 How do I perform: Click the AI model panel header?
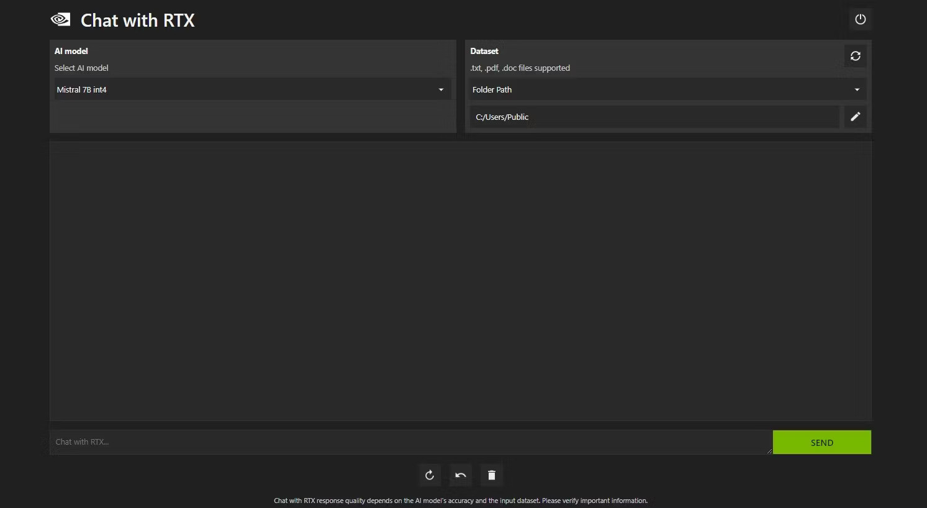click(x=71, y=51)
